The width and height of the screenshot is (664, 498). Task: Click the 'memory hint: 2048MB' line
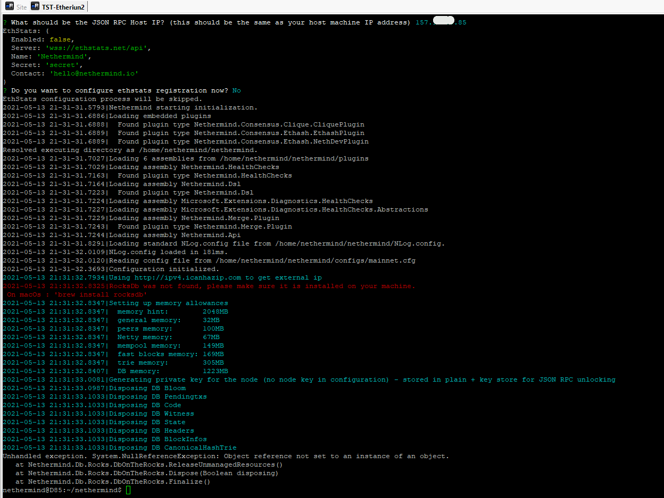pyautogui.click(x=115, y=311)
